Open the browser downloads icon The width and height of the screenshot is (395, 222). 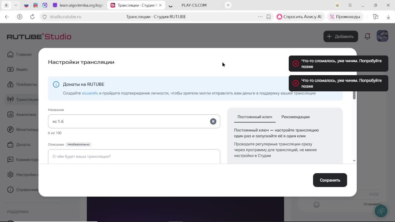click(388, 17)
